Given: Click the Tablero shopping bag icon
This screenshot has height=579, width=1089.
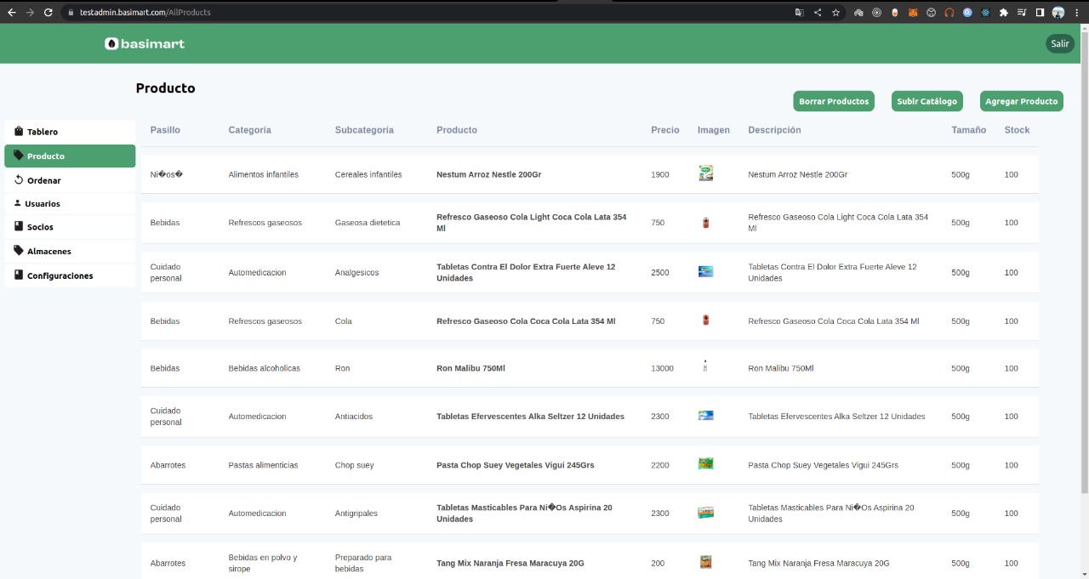Looking at the screenshot, I should pos(19,131).
